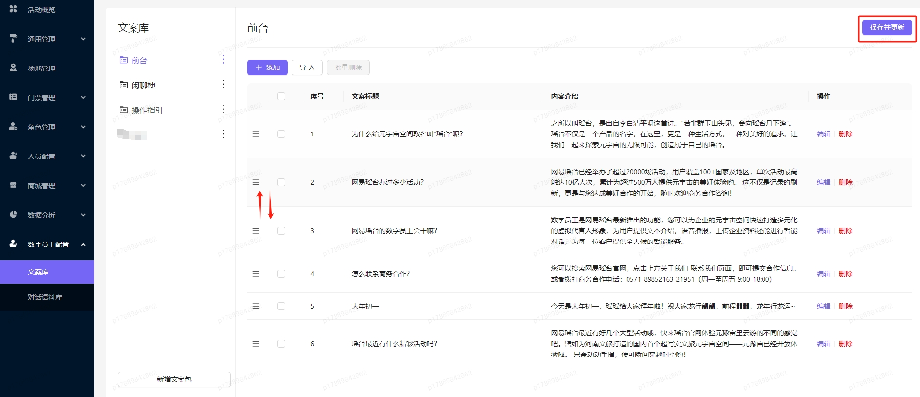Open the 对话语料库 submenu item
Viewport: 920px width, 397px height.
pos(47,297)
